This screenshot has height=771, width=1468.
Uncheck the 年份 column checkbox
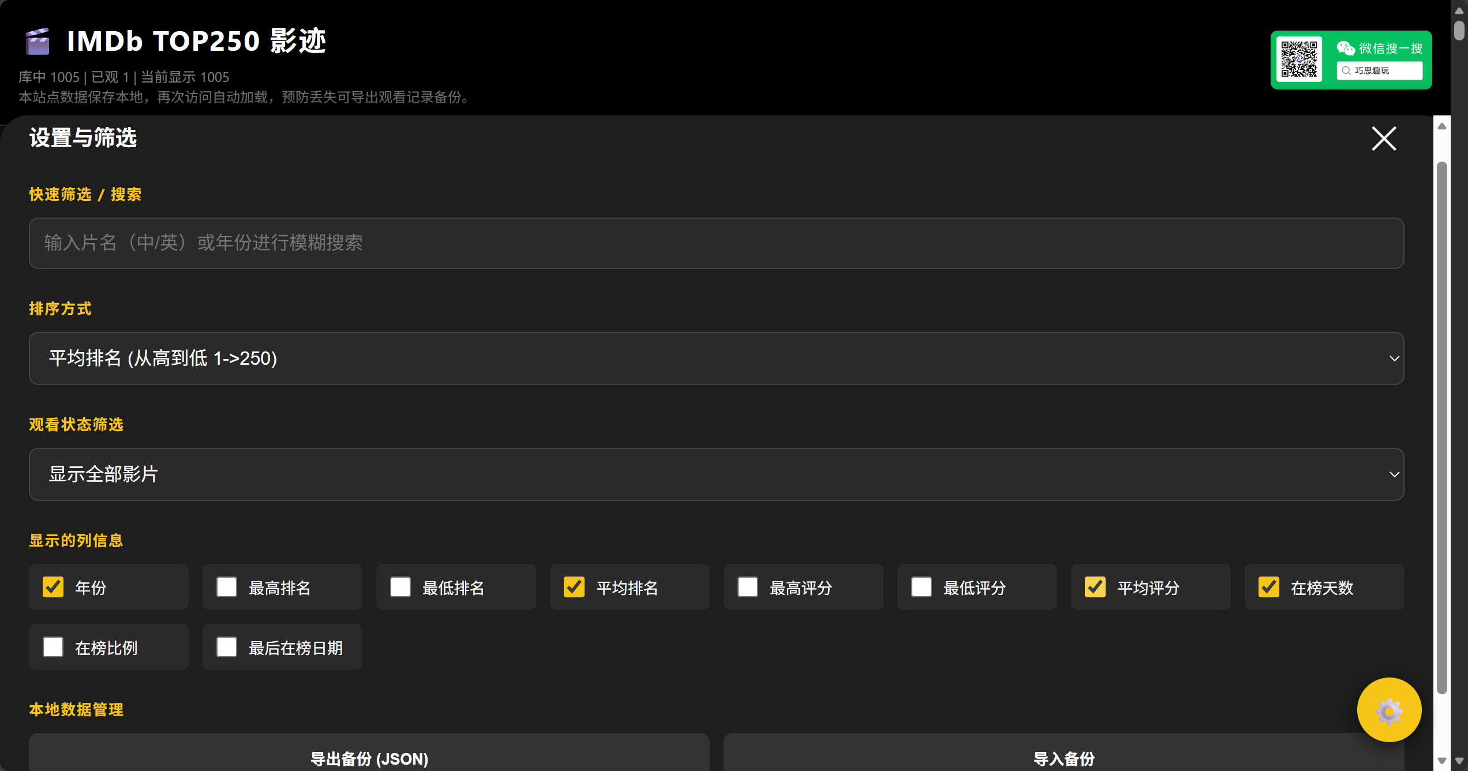53,587
